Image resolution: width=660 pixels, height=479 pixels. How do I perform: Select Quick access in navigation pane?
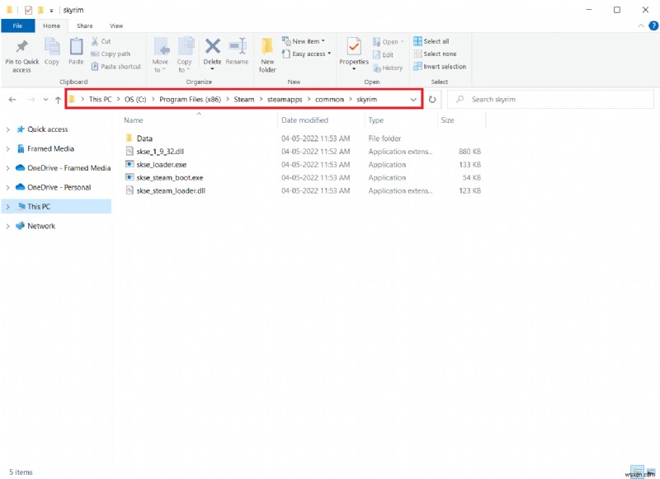48,129
